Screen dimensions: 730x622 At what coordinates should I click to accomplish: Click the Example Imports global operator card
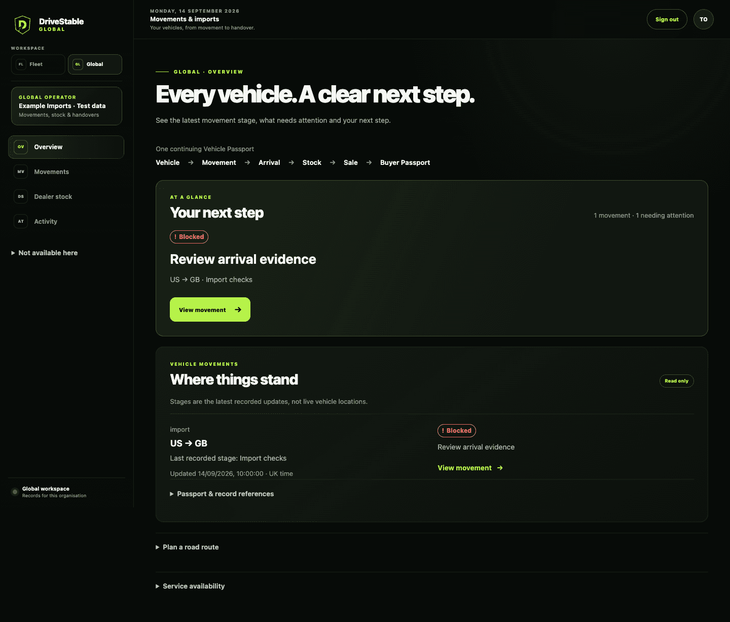66,106
